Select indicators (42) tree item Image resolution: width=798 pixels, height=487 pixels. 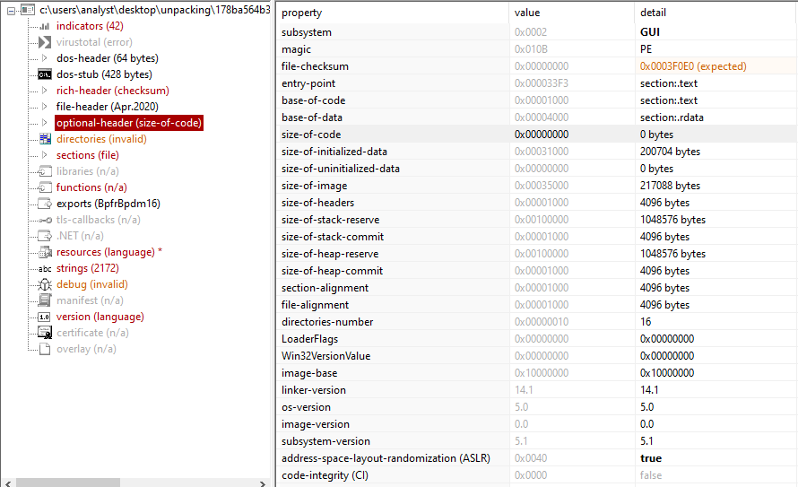point(90,26)
